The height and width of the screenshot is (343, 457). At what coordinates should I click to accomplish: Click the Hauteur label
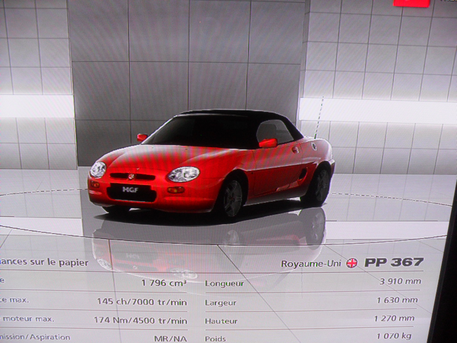click(221, 322)
